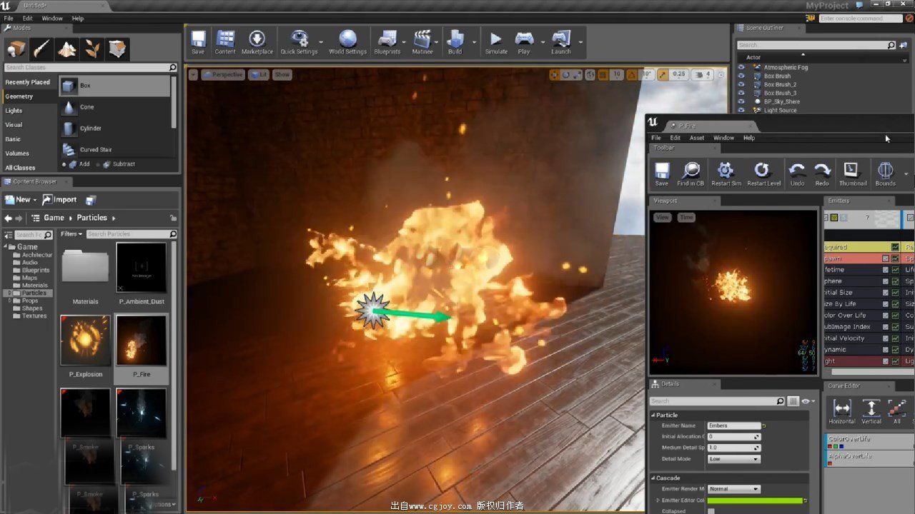
Task: Open the File menu in main editor
Action: [9, 19]
